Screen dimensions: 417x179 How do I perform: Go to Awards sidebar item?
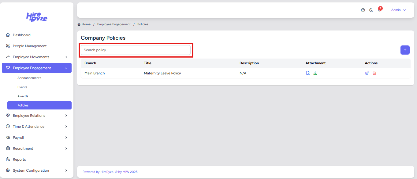click(23, 96)
